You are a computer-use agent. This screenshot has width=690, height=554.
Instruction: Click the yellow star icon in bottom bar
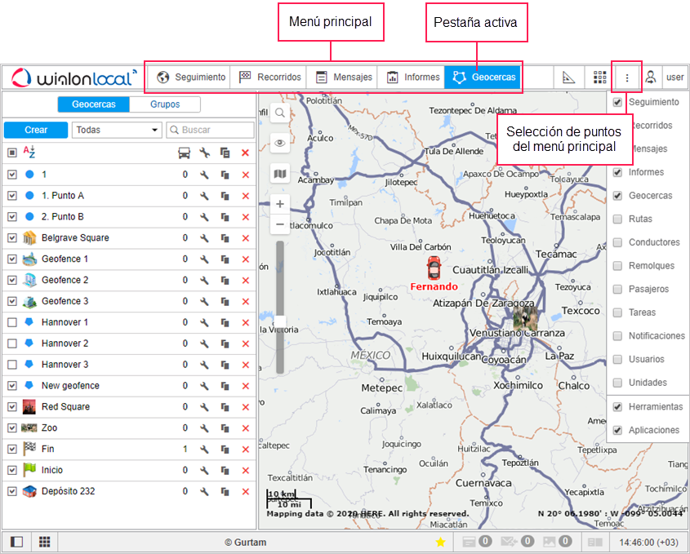coord(440,542)
